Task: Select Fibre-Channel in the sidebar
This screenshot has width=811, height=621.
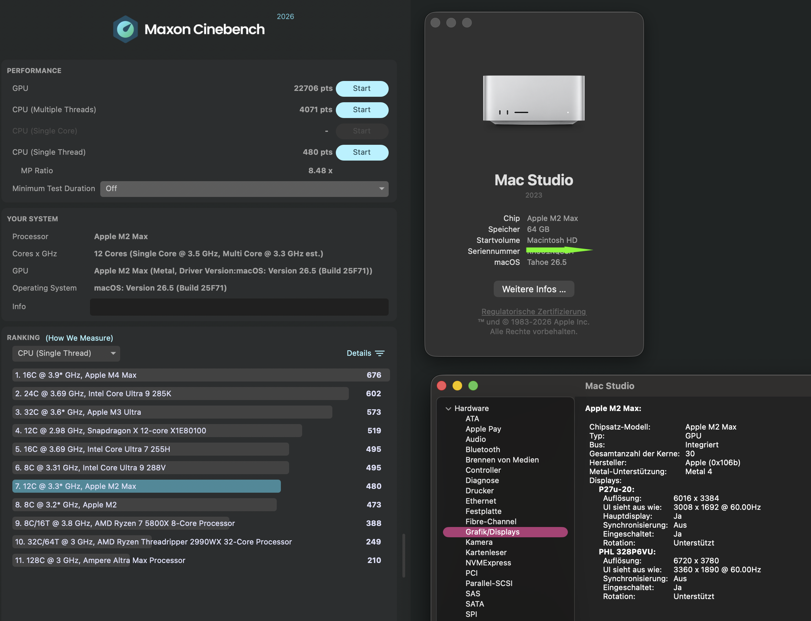Action: coord(491,522)
